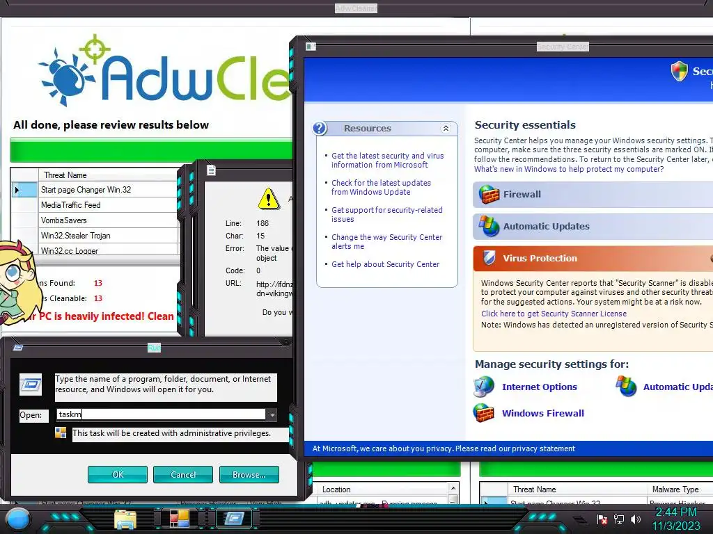The image size is (713, 534).
Task: Click the script error dialog document icon
Action: (211, 170)
